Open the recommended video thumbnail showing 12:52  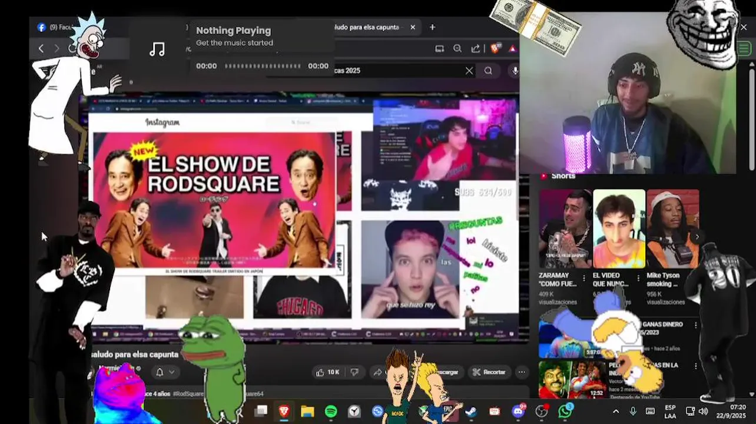[x=572, y=380]
